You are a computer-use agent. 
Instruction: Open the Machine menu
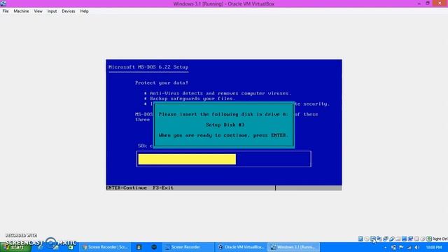pos(21,11)
